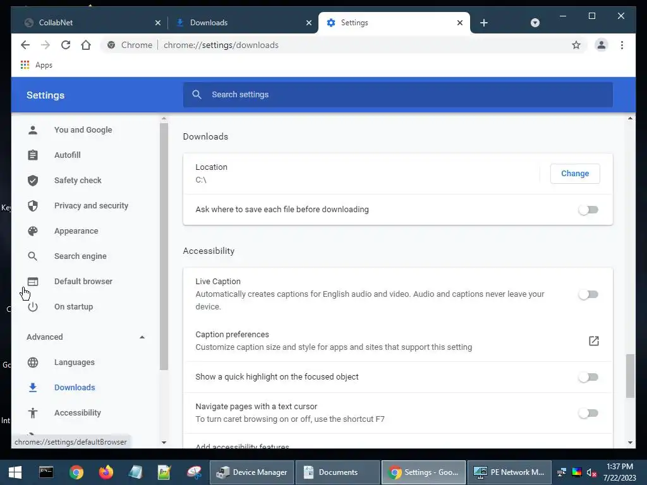Switch to PE Network Manager taskbar window
Image resolution: width=647 pixels, height=485 pixels.
509,472
